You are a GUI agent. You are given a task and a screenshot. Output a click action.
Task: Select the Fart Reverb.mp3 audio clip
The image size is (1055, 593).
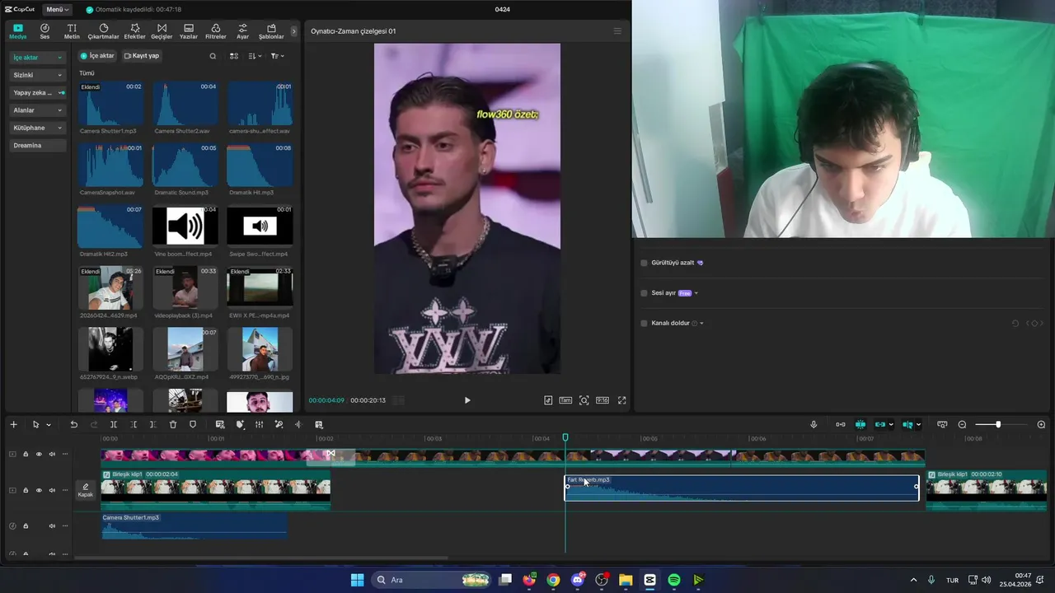pos(742,488)
